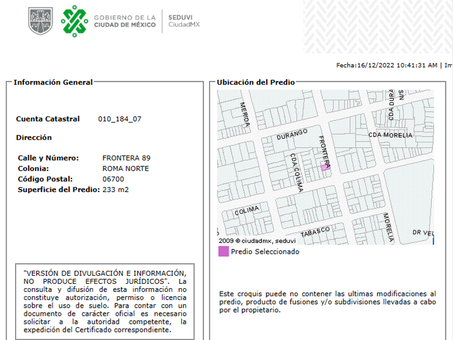Click the highlighted pink parcel on the map
Image resolution: width=453 pixels, height=340 pixels.
[x=325, y=168]
